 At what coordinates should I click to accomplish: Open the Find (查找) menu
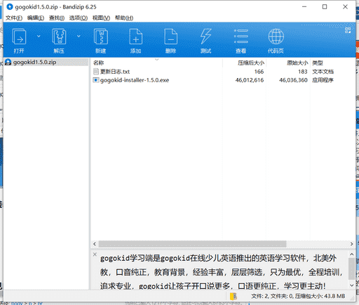tap(57, 18)
